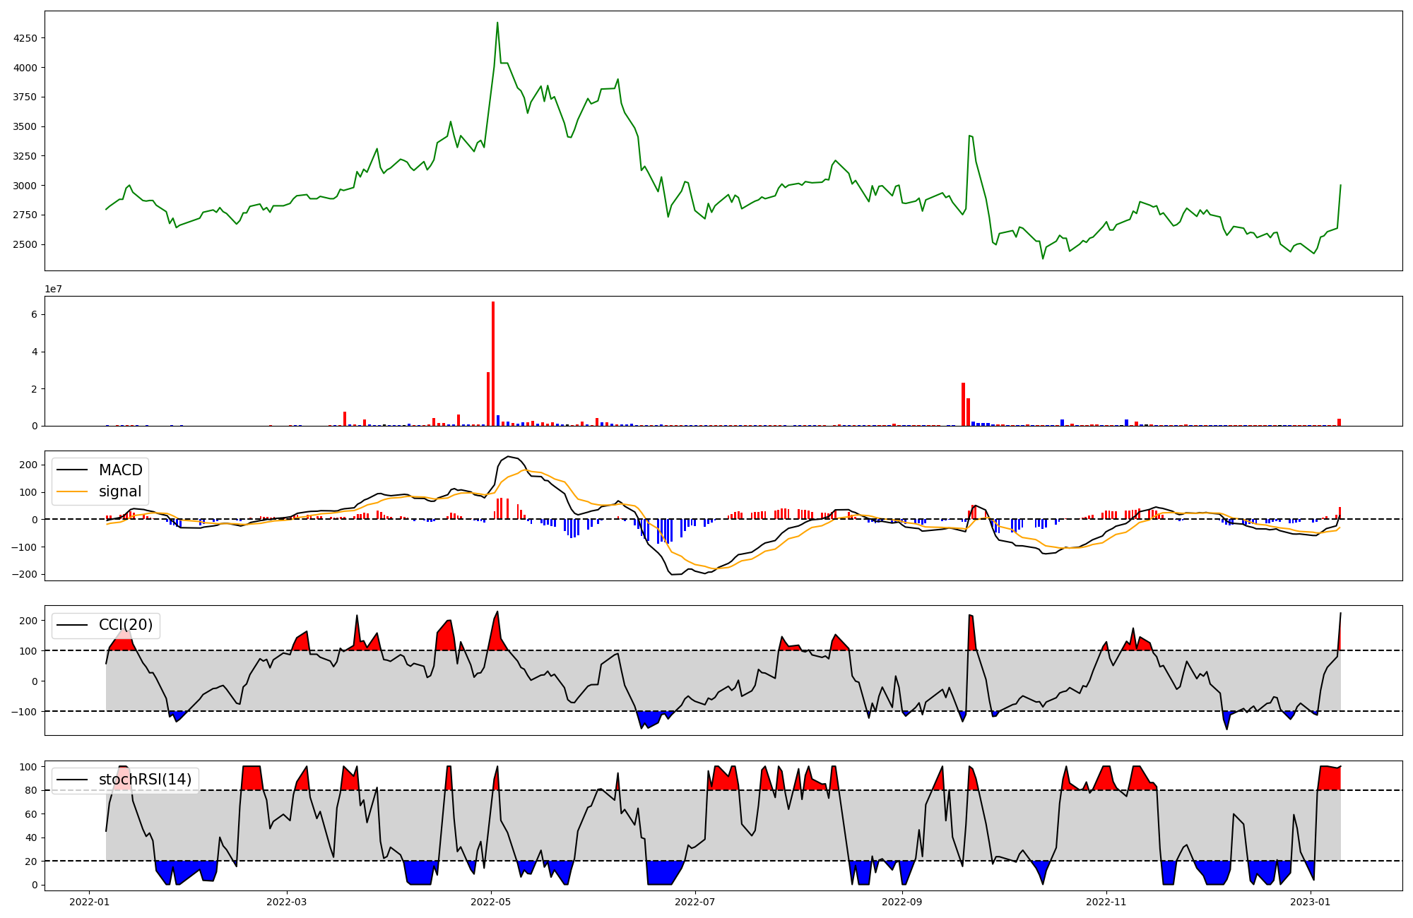Click the -200 tick on MACD axis
Screen dimensions: 1413x918
pos(24,574)
